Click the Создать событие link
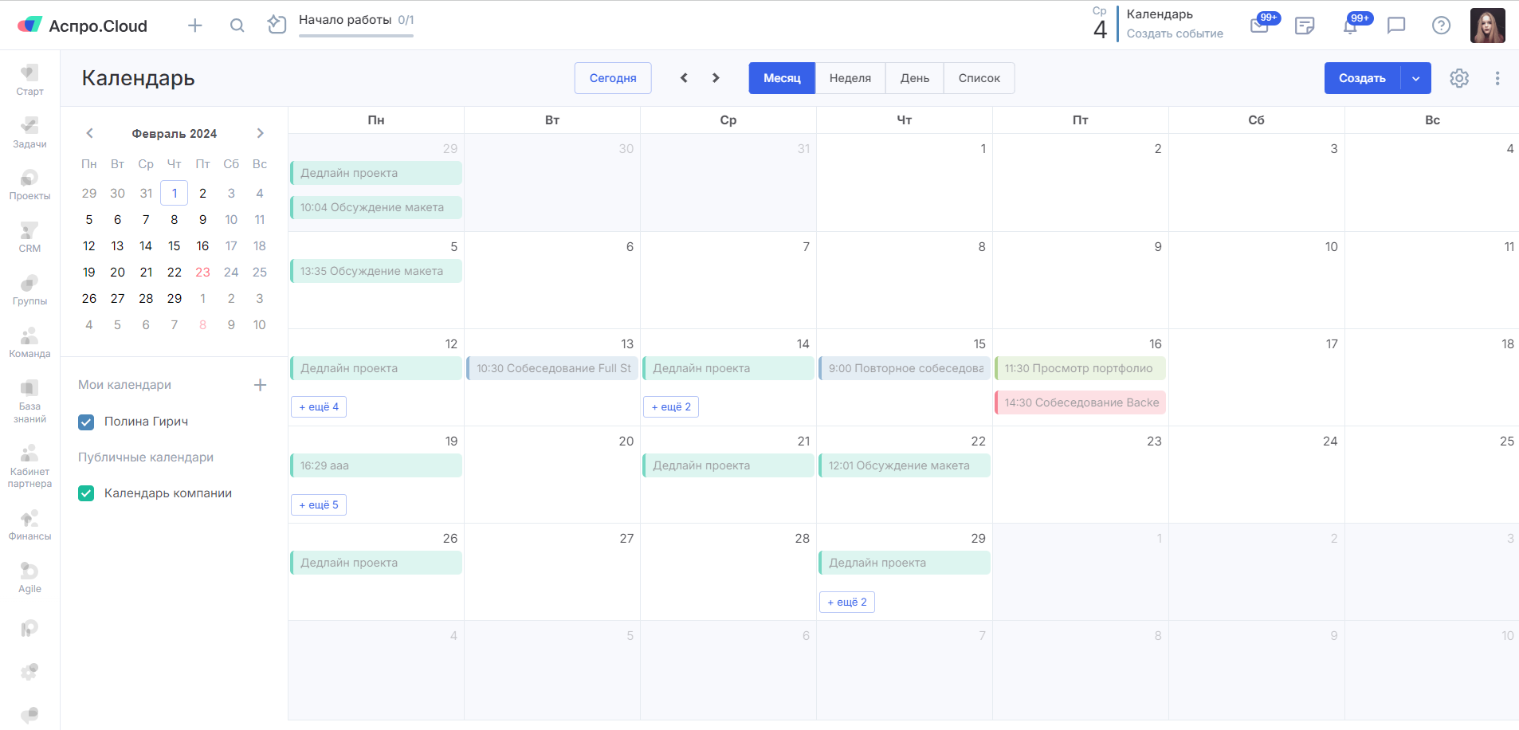Screen dimensions: 1519x730 (1175, 33)
